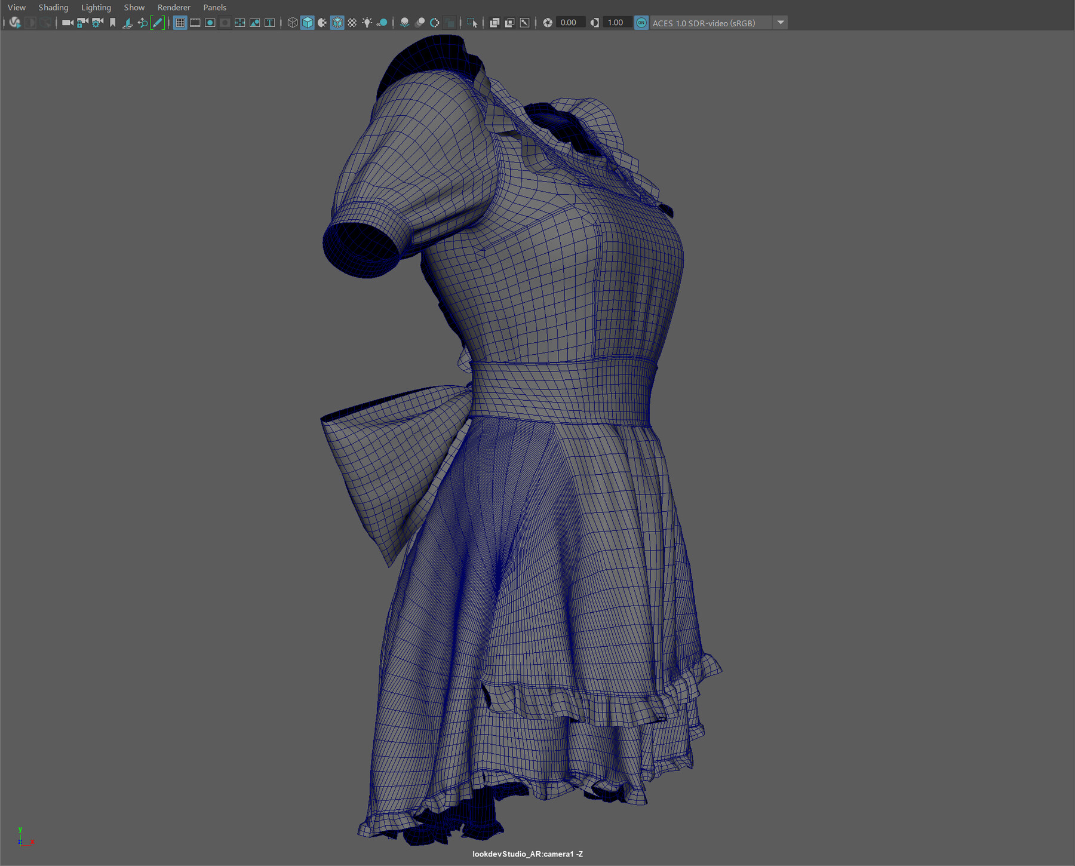
Task: Toggle the resolution gate display
Action: pos(210,23)
